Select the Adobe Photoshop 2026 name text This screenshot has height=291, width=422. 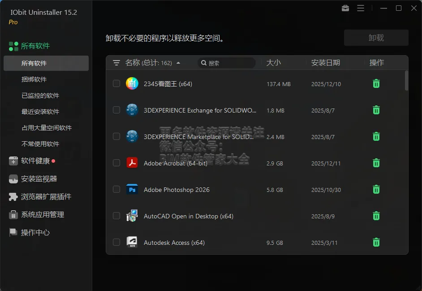177,190
